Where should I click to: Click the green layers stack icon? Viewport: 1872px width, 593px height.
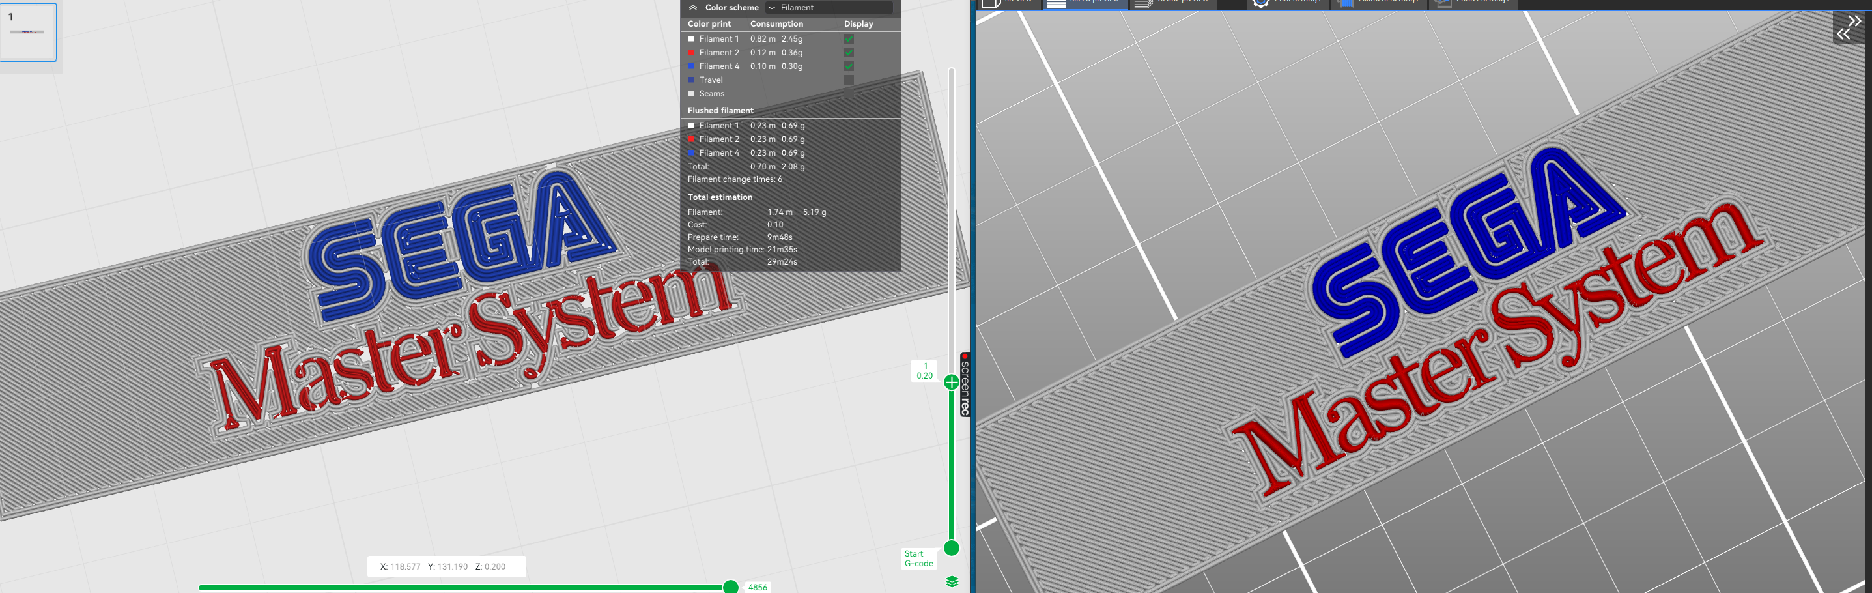click(x=952, y=581)
